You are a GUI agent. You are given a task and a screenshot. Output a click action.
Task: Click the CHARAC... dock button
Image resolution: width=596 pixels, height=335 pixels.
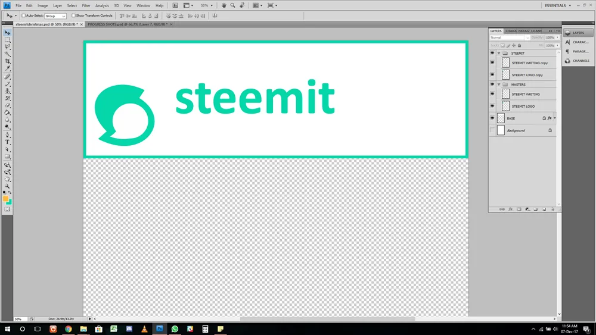578,42
